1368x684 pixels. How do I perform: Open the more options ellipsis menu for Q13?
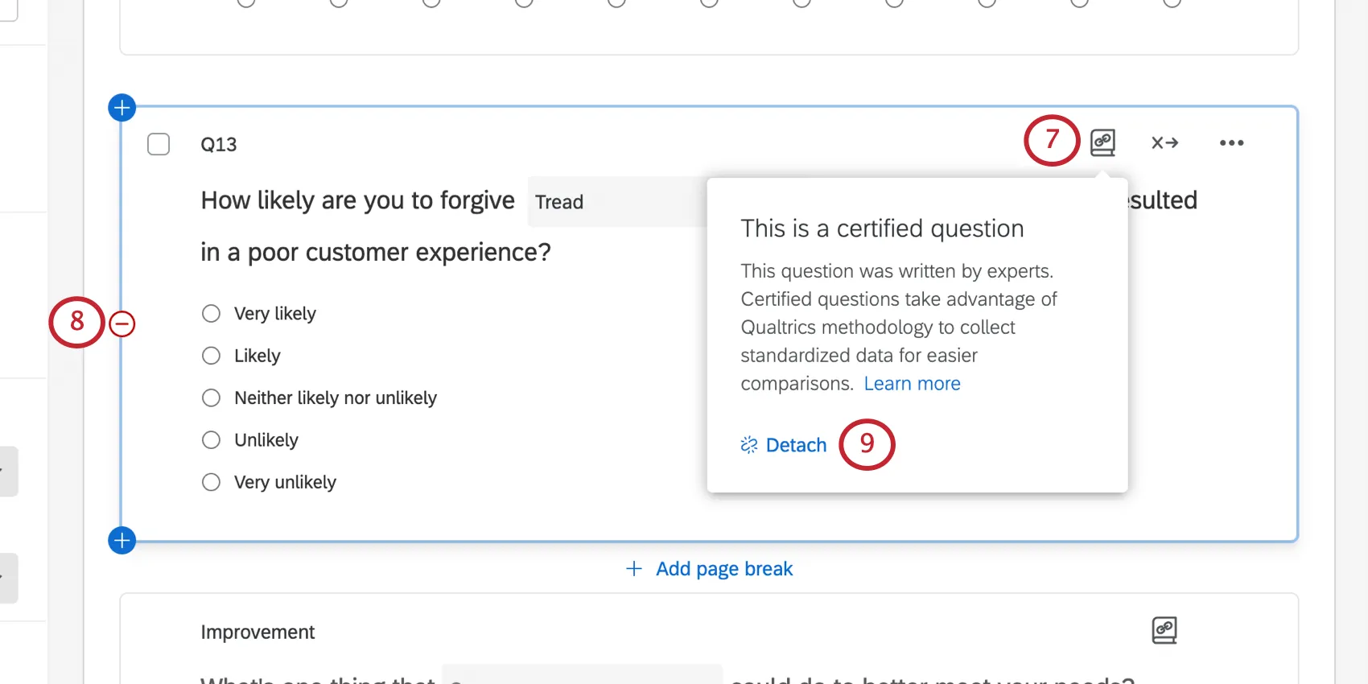tap(1231, 142)
